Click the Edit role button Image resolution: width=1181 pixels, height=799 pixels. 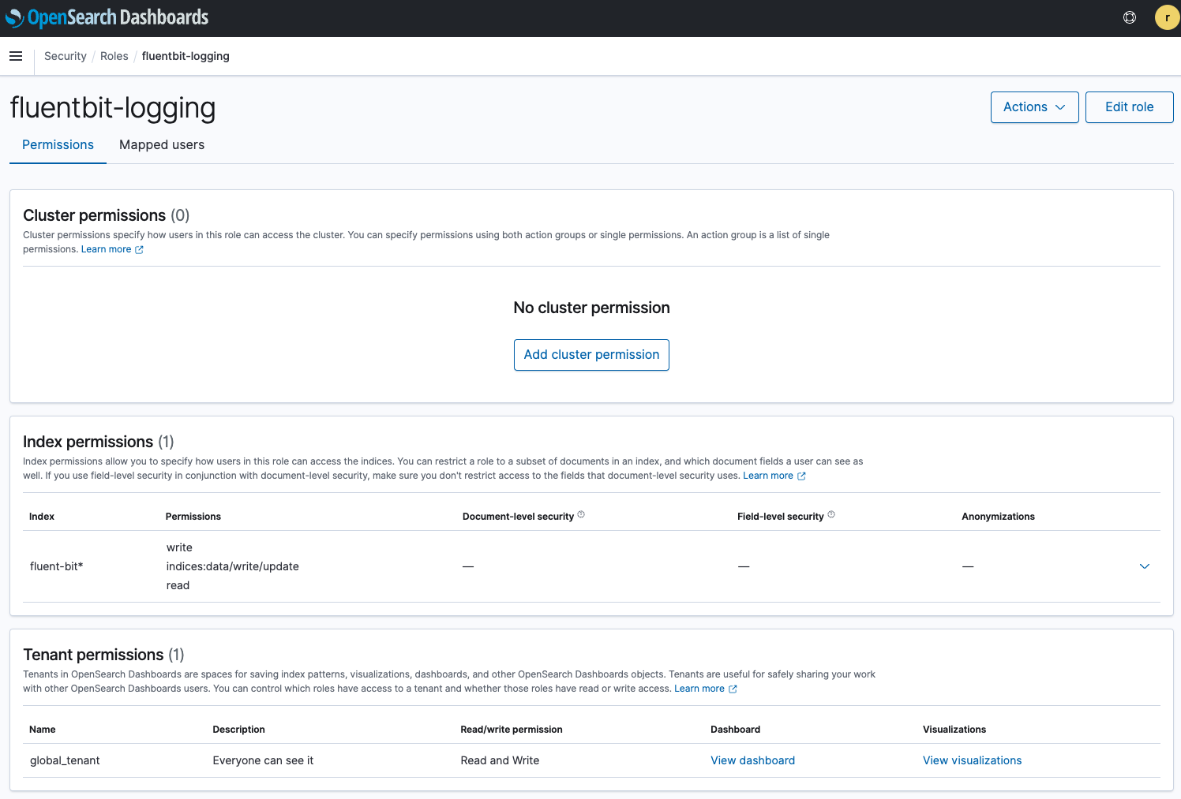coord(1129,107)
